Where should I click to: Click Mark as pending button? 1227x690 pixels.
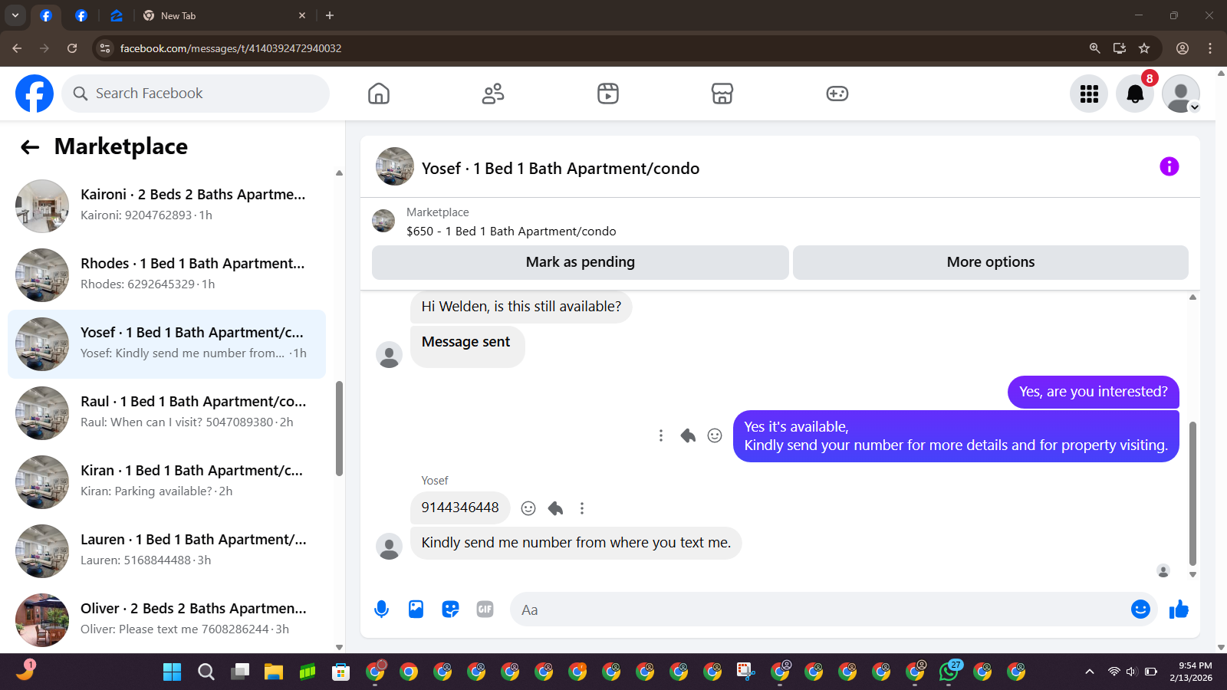point(581,262)
